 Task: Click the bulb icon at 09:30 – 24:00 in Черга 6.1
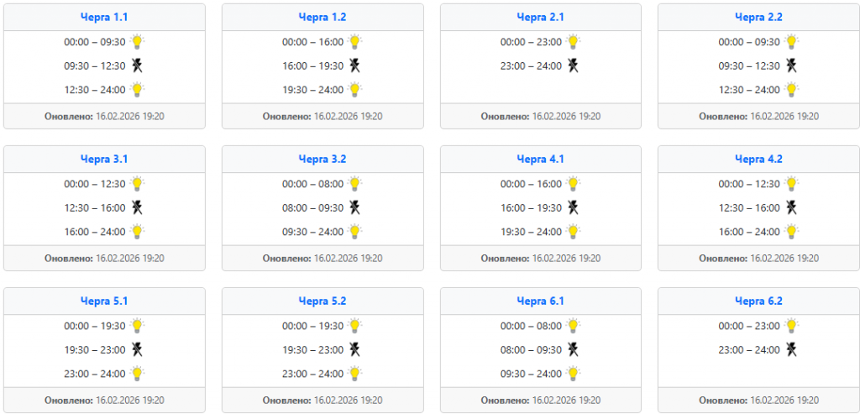pos(573,374)
